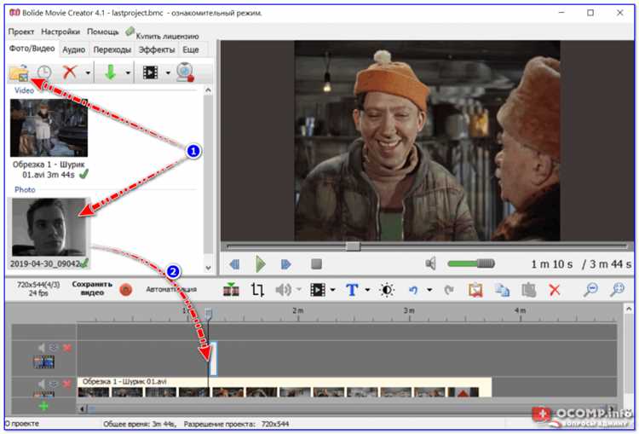The height and width of the screenshot is (434, 639).
Task: Click the Автоматизация button
Action: 171,290
